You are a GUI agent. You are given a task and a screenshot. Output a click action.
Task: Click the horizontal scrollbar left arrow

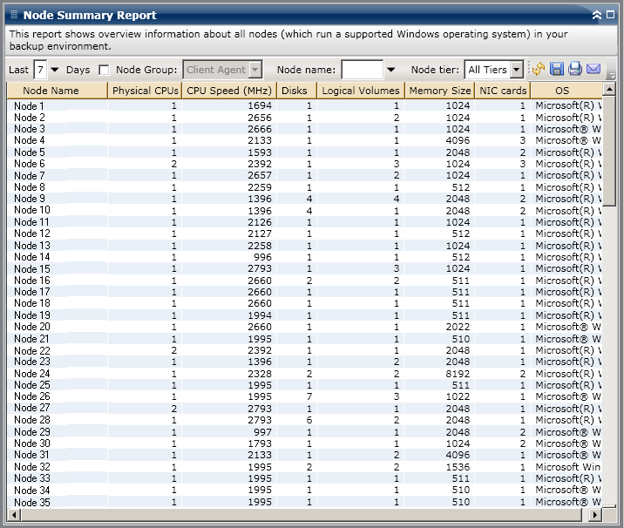(x=14, y=514)
